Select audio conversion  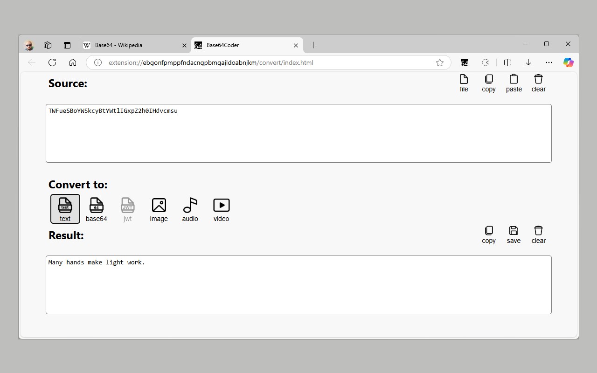pyautogui.click(x=190, y=209)
